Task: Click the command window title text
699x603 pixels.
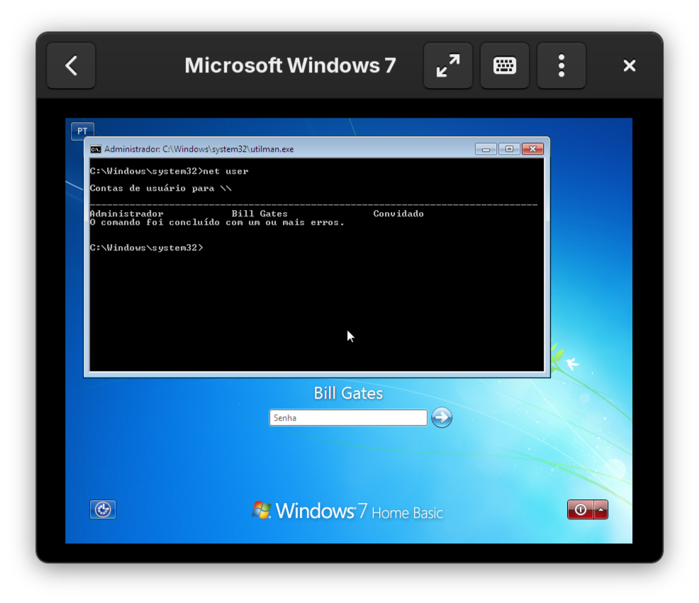Action: (198, 149)
